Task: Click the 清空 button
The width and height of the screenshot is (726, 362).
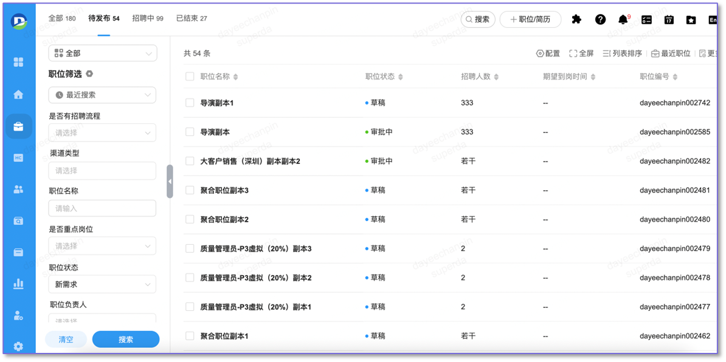Action: coord(66,340)
